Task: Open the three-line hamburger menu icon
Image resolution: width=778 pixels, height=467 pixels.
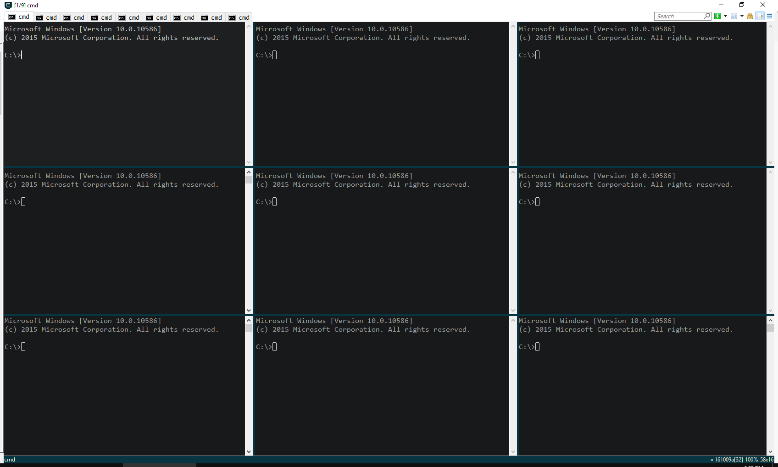Action: (x=770, y=16)
